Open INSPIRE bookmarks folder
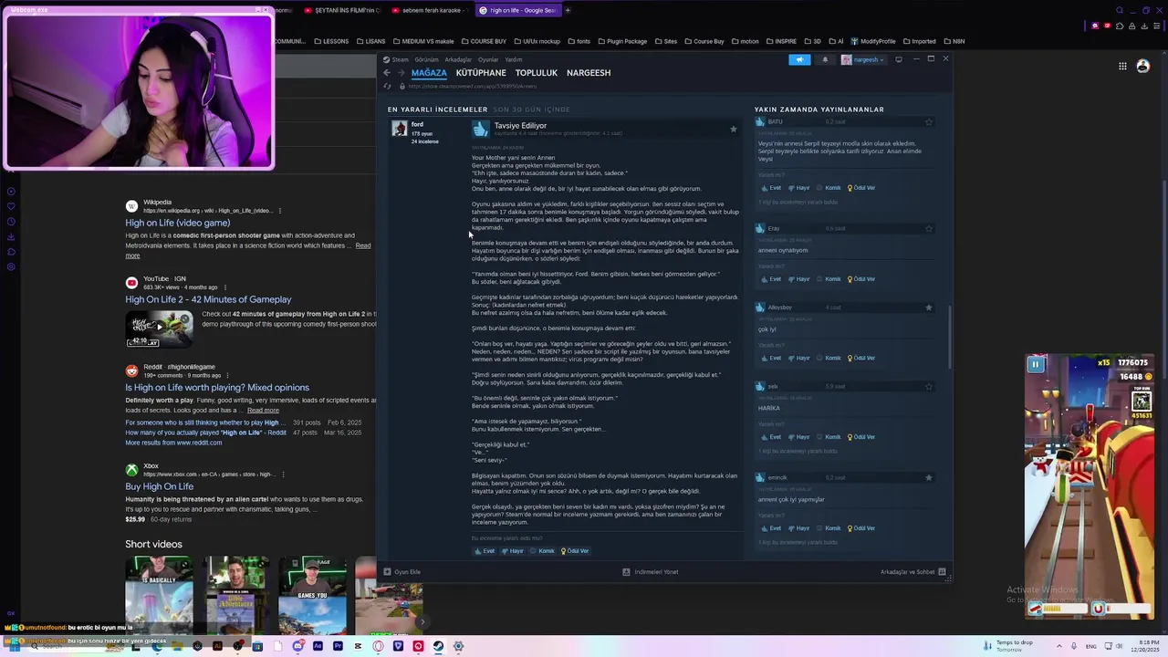The height and width of the screenshot is (657, 1168). [x=781, y=41]
